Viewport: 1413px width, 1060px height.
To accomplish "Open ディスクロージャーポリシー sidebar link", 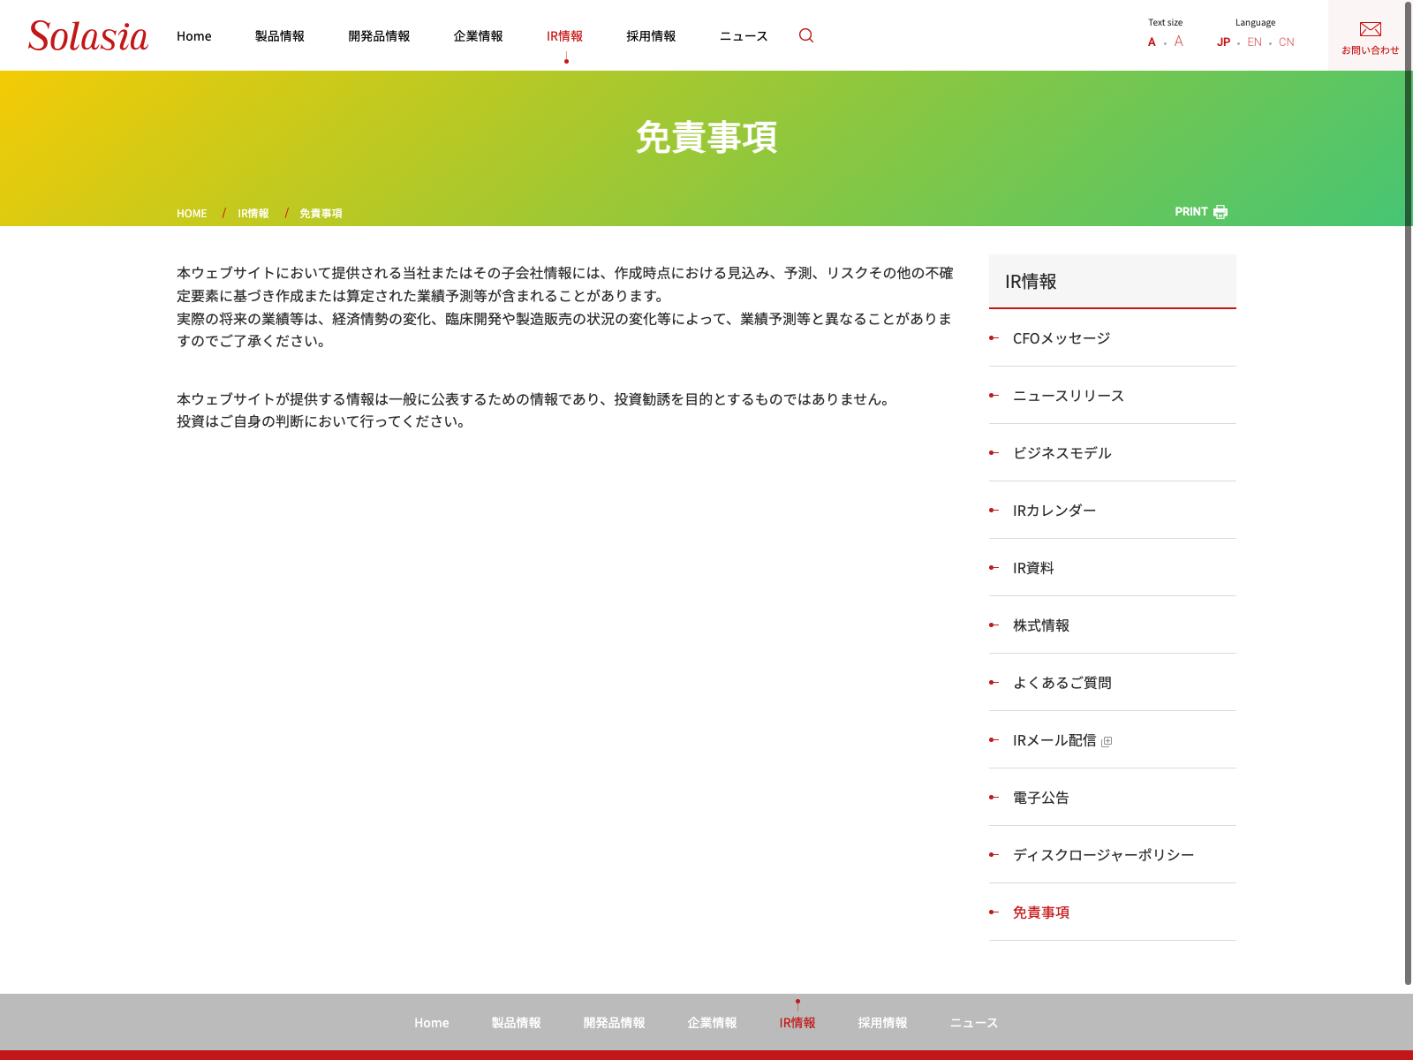I will coord(1103,855).
